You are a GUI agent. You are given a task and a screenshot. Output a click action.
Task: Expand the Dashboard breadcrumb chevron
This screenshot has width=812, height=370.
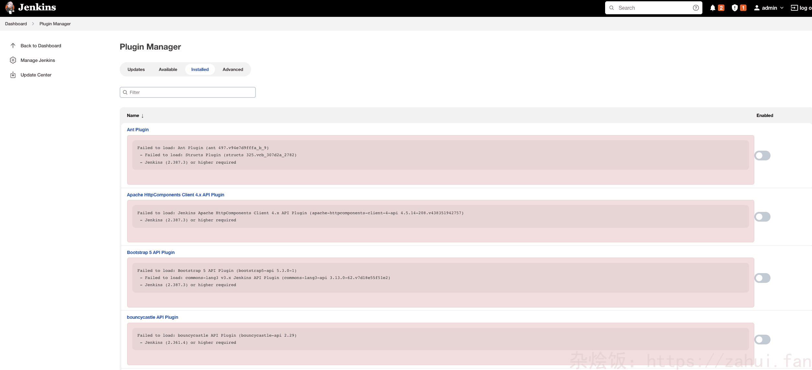click(33, 24)
